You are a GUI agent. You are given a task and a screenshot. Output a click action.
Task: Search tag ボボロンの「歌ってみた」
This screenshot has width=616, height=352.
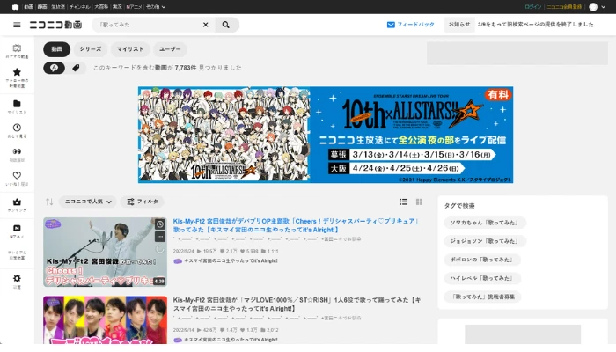click(x=482, y=260)
